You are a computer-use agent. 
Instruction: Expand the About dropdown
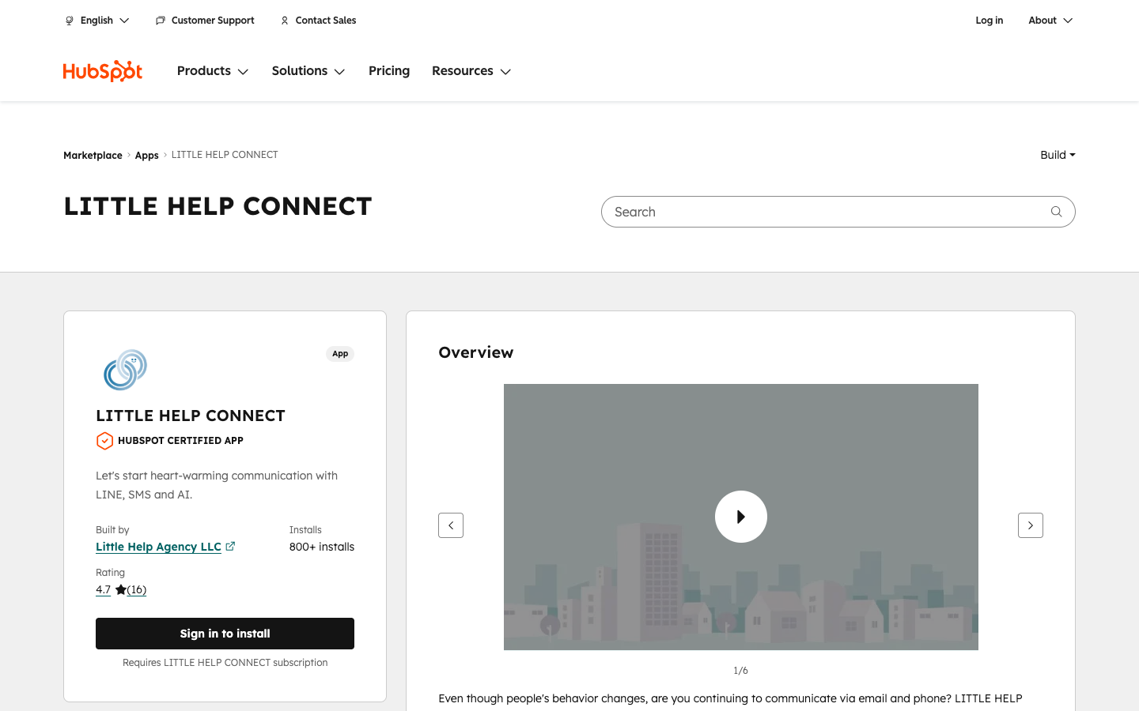[1050, 21]
